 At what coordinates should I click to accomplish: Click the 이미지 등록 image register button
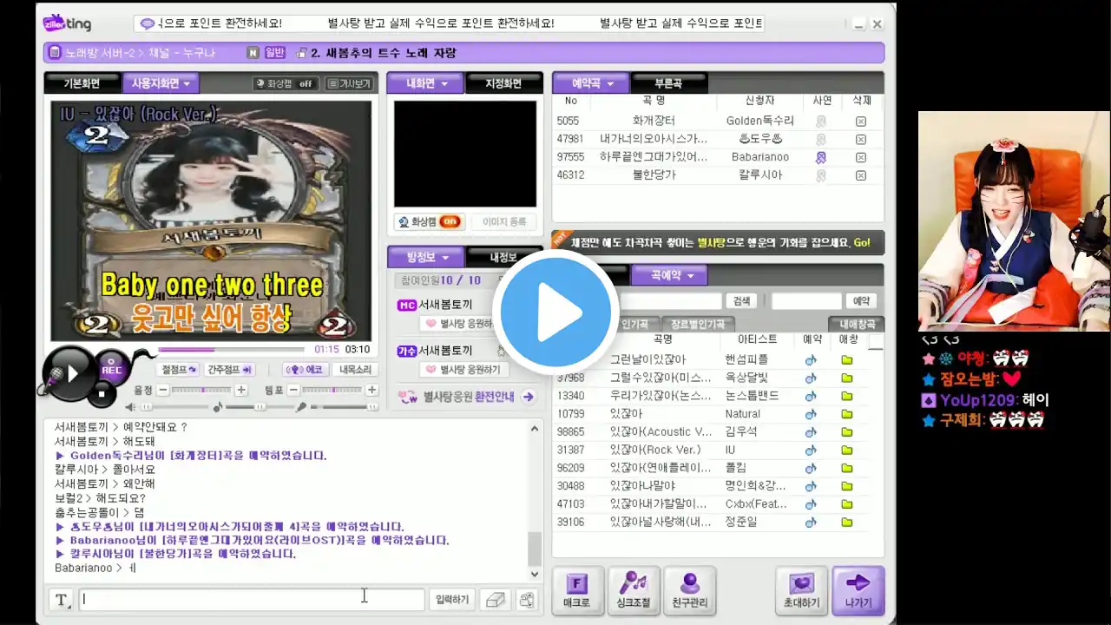coord(504,222)
